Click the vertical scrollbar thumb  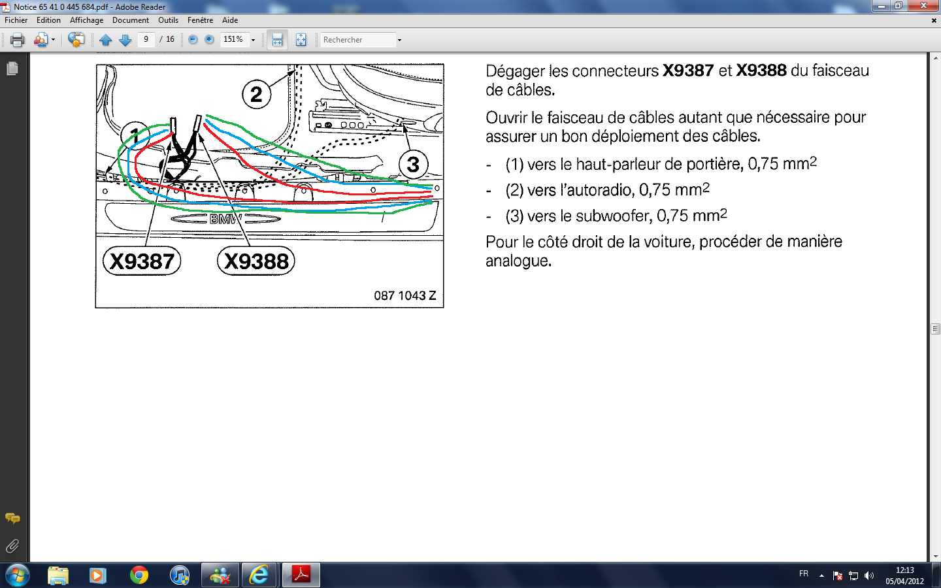(935, 329)
